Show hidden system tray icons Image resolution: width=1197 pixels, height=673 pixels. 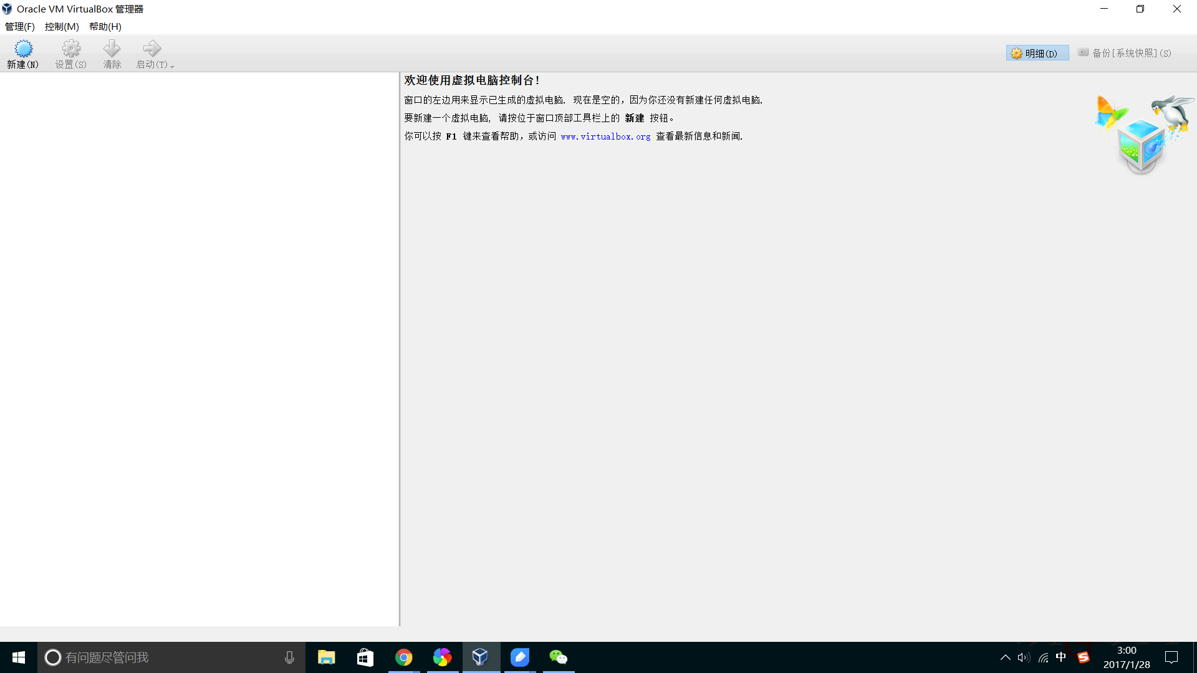(1005, 657)
